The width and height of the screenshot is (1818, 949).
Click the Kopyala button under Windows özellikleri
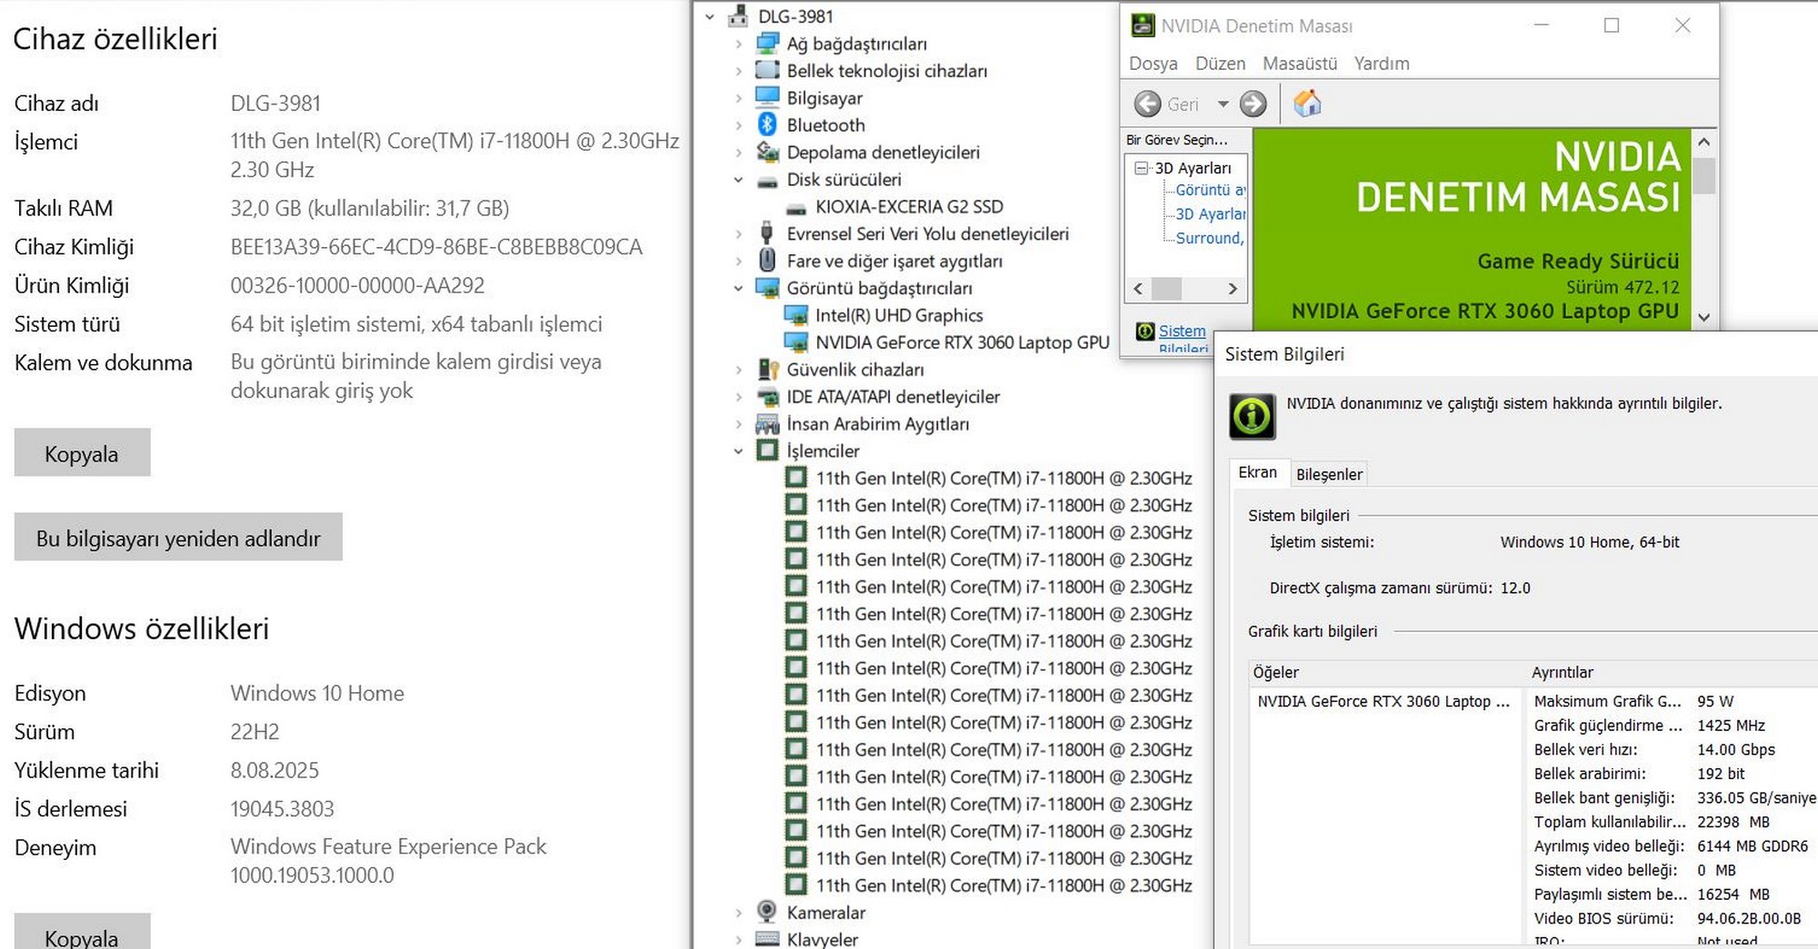[x=82, y=932]
